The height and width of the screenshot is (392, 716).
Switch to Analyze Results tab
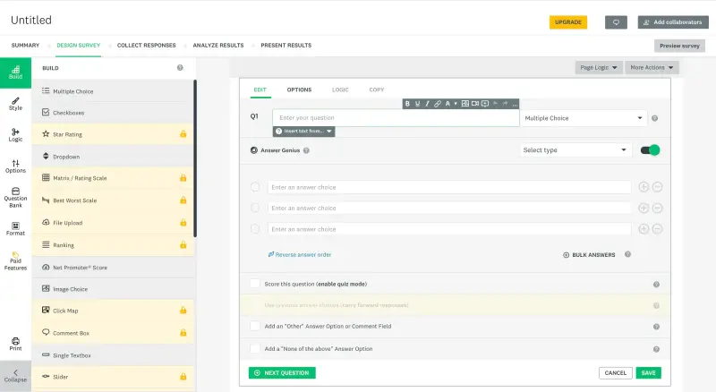(218, 46)
